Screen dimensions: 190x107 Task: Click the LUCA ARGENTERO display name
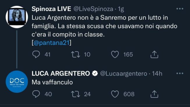click(61, 73)
